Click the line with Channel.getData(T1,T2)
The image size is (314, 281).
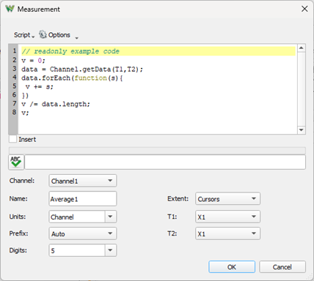[82, 70]
